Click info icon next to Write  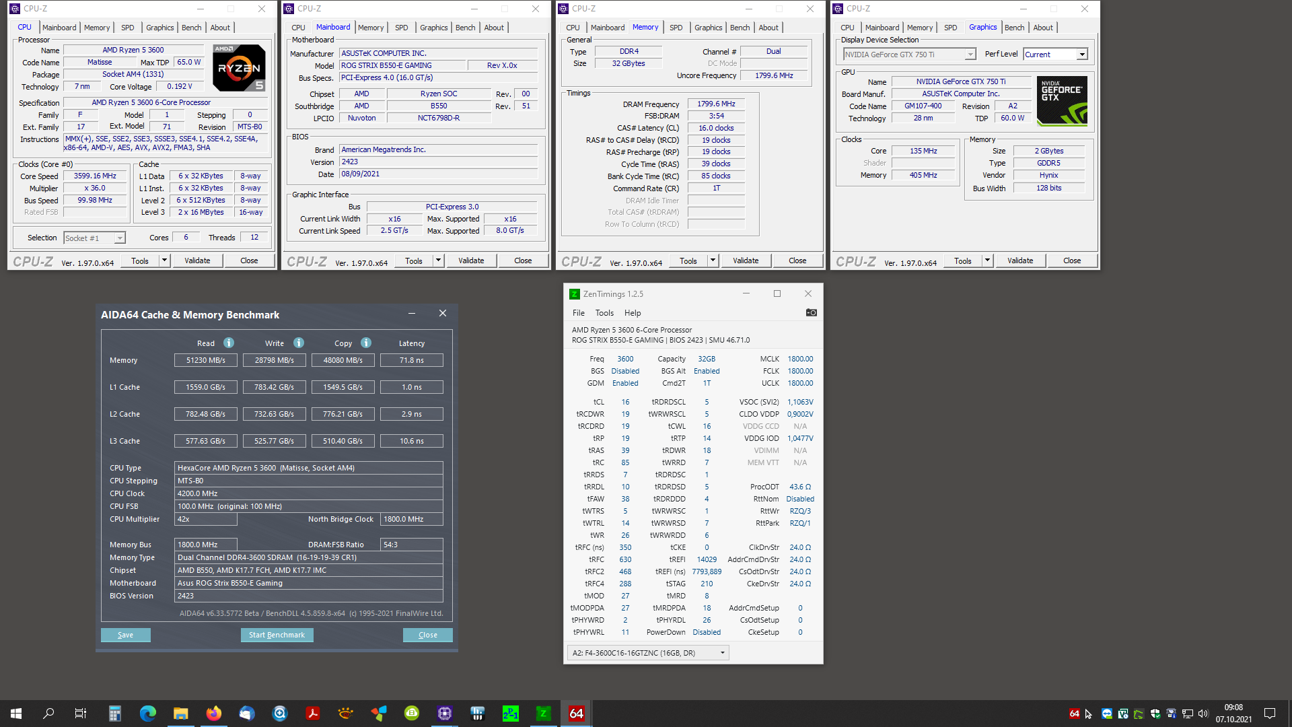pos(299,343)
